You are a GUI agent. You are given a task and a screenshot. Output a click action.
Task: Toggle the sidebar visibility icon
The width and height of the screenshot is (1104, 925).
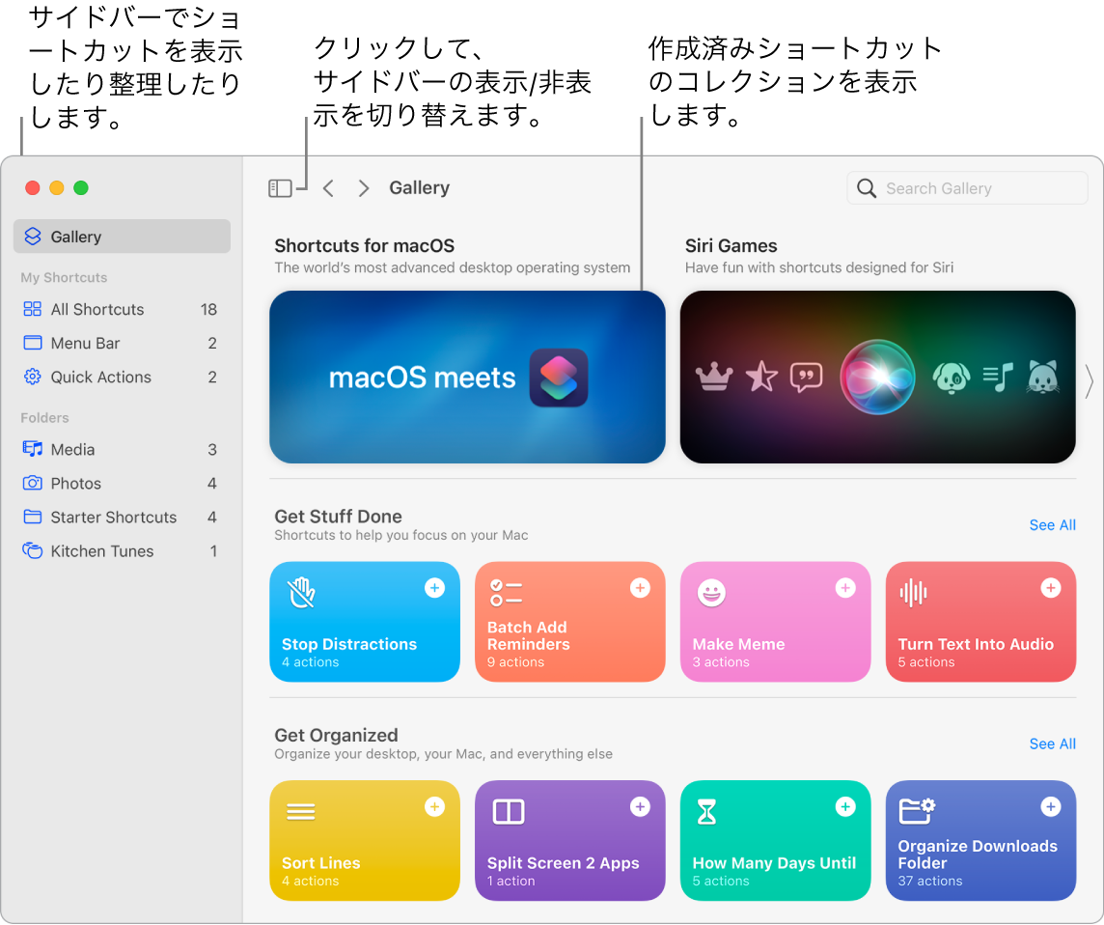[x=281, y=187]
